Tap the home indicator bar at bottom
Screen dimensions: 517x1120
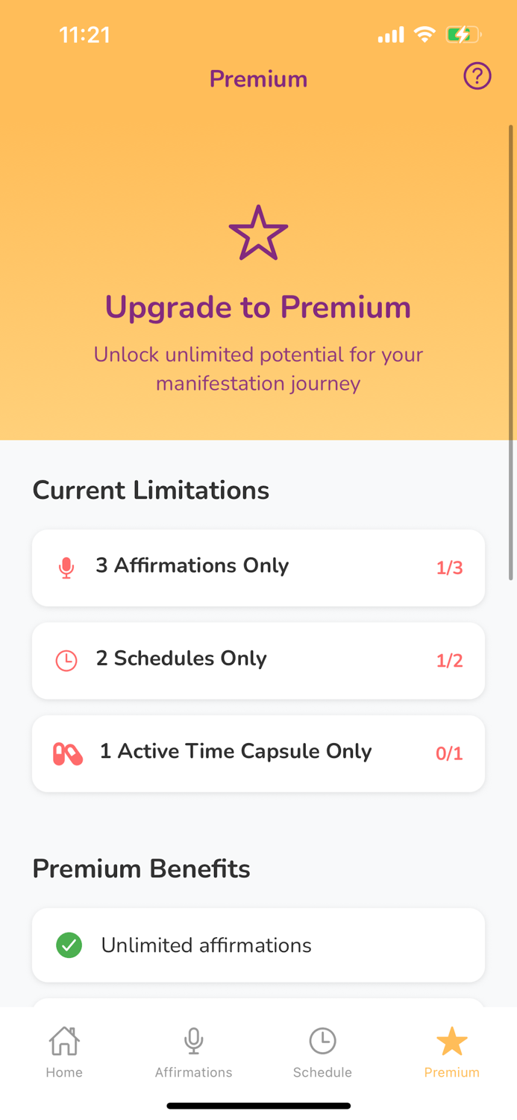[x=258, y=1105]
